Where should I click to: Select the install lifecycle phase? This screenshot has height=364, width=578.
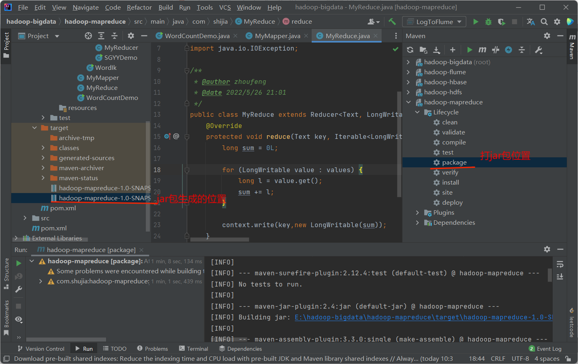pos(450,183)
